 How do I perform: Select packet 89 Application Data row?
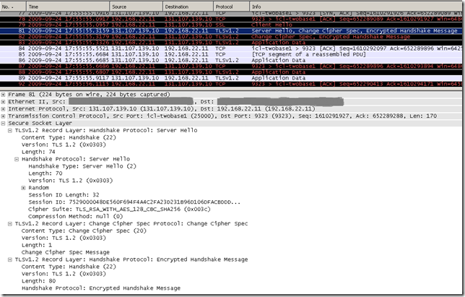pyautogui.click(x=231, y=78)
